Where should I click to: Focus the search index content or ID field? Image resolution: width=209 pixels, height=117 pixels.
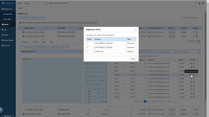pos(185,51)
